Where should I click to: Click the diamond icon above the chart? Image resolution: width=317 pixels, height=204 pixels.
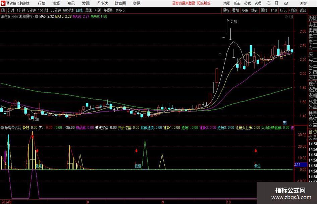(286, 17)
